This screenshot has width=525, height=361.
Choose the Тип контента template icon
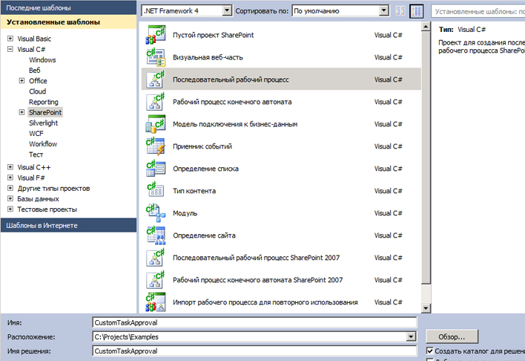[156, 191]
